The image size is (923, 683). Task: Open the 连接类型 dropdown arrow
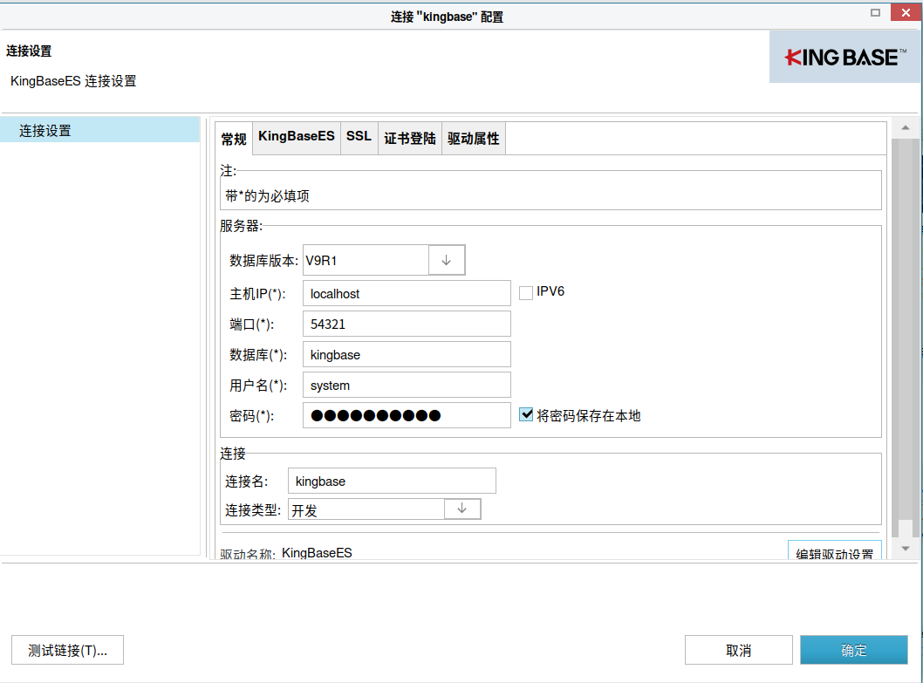461,509
